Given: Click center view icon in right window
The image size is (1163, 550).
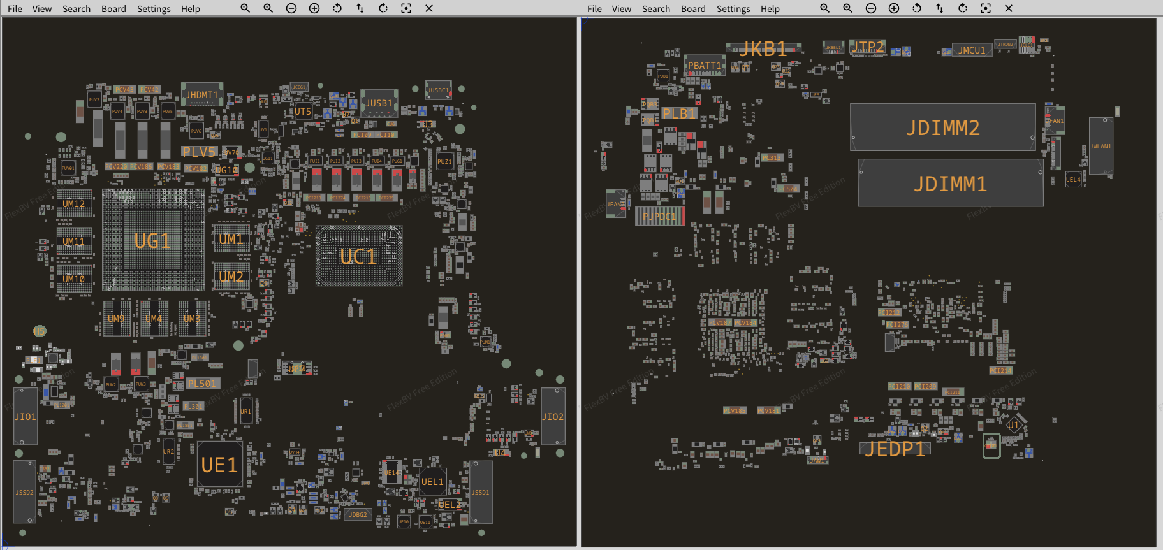Looking at the screenshot, I should [x=986, y=8].
